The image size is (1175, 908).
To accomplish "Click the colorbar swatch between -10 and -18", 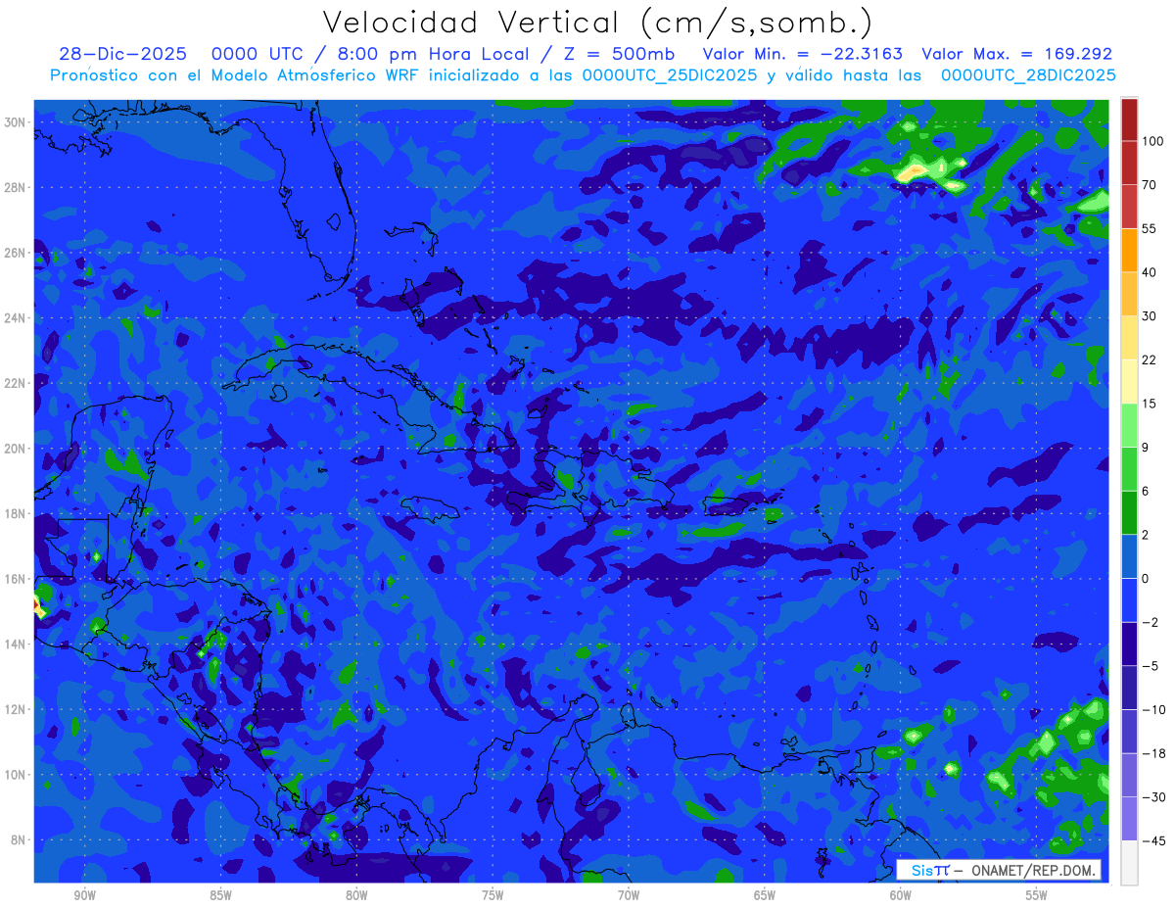I will click(x=1129, y=732).
